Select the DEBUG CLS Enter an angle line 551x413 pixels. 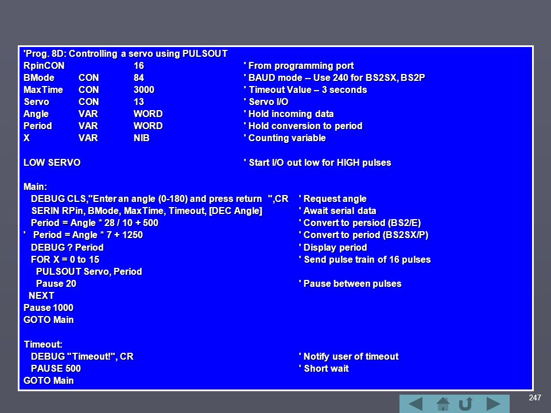pyautogui.click(x=160, y=199)
